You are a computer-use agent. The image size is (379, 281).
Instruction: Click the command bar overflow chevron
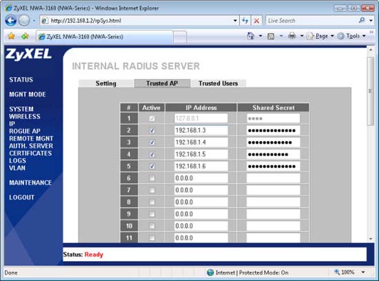(371, 32)
